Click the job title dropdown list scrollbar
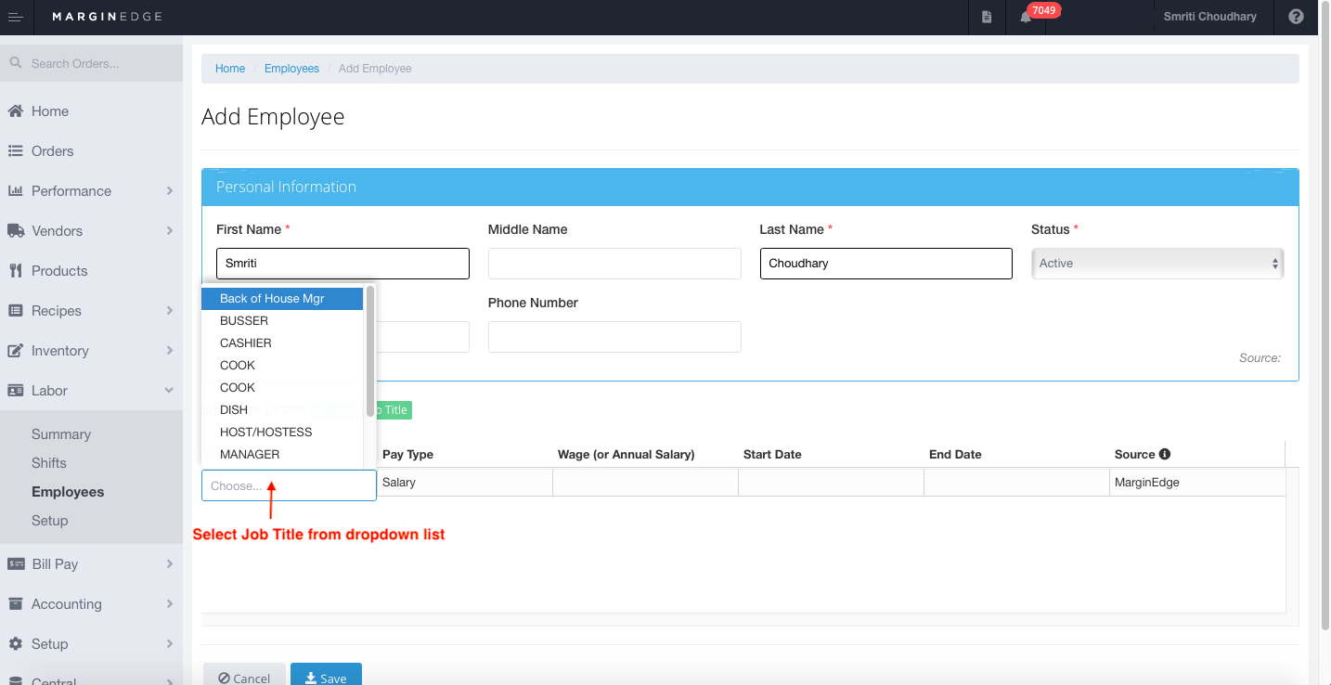The height and width of the screenshot is (685, 1331). [x=370, y=351]
